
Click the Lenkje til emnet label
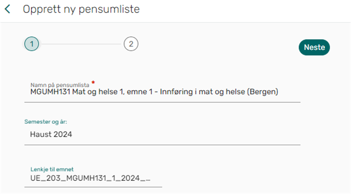[52, 169]
